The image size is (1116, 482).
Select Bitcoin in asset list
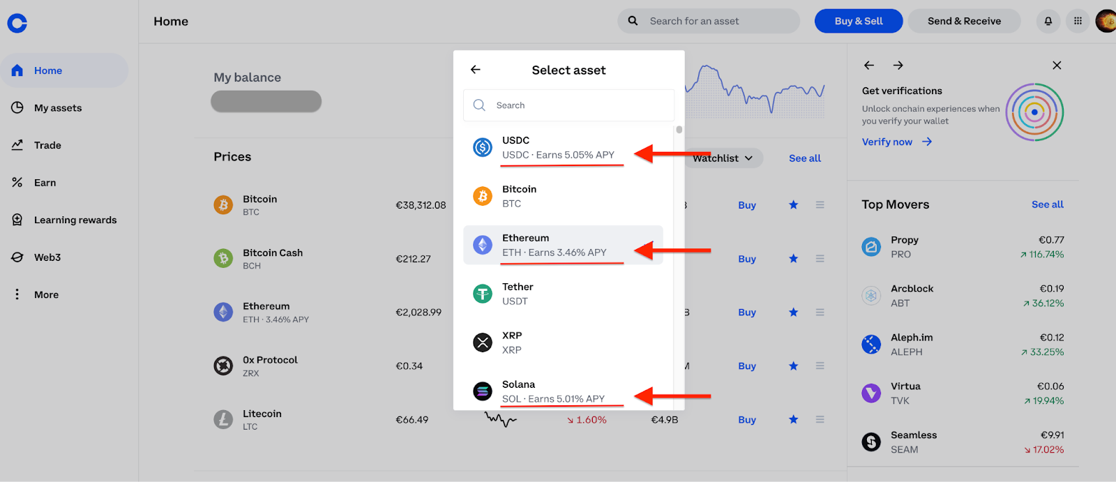pyautogui.click(x=563, y=196)
